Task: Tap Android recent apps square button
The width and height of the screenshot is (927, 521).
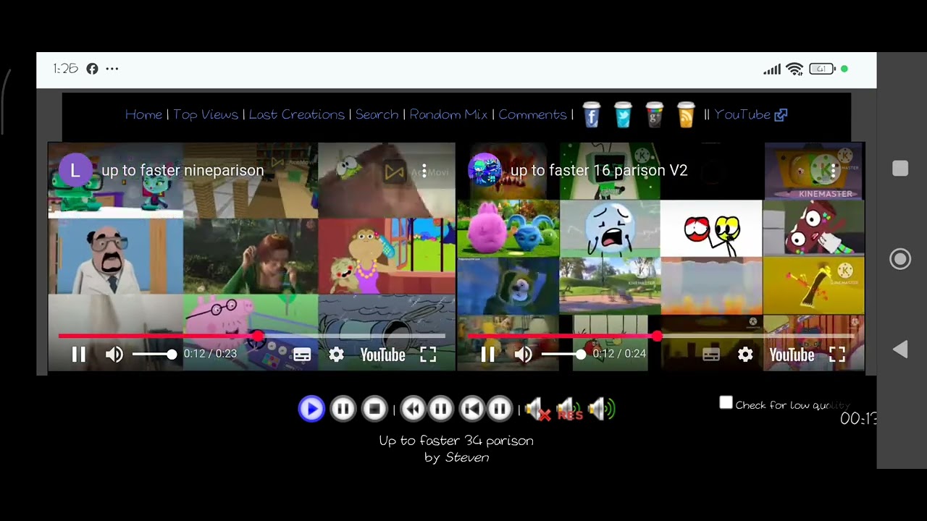Action: coord(900,169)
